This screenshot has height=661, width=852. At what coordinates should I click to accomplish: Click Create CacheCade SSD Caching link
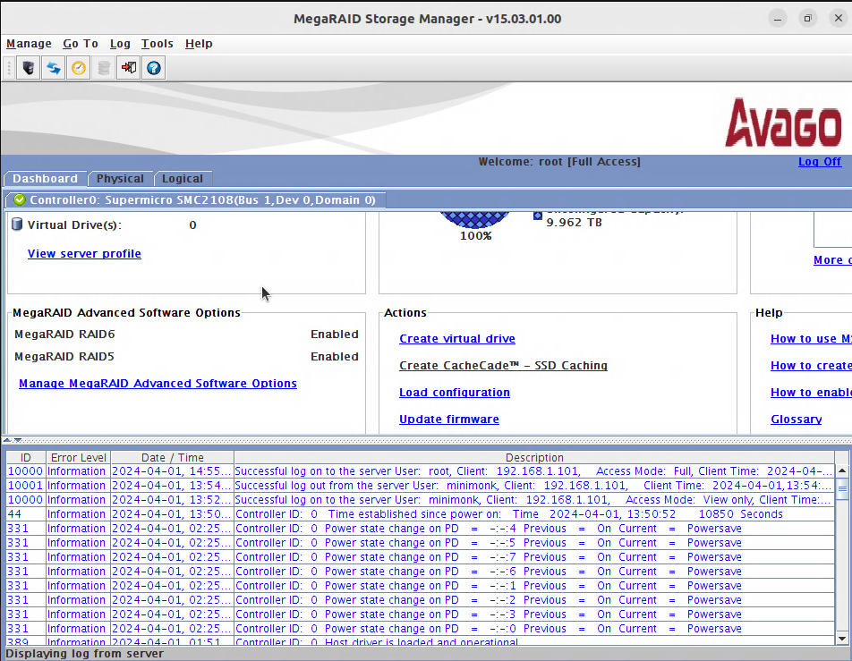click(503, 366)
